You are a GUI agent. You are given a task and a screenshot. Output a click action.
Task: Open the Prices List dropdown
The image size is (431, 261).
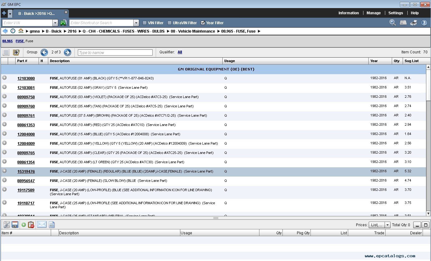coord(387,225)
